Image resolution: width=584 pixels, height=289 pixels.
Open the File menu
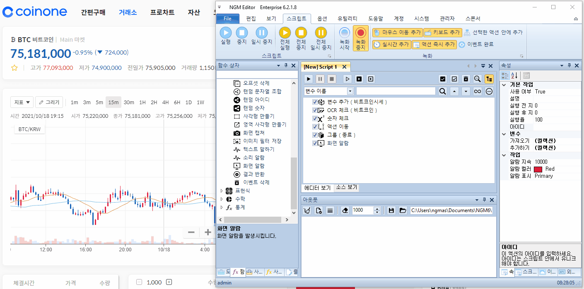[227, 19]
